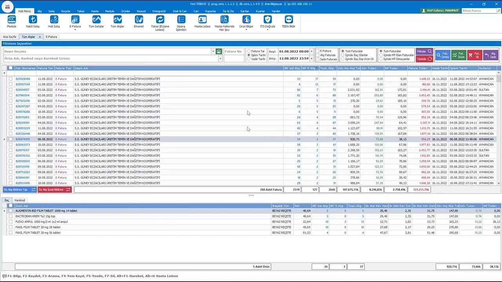Open the Satış menu
502x282 pixels.
coord(51,11)
